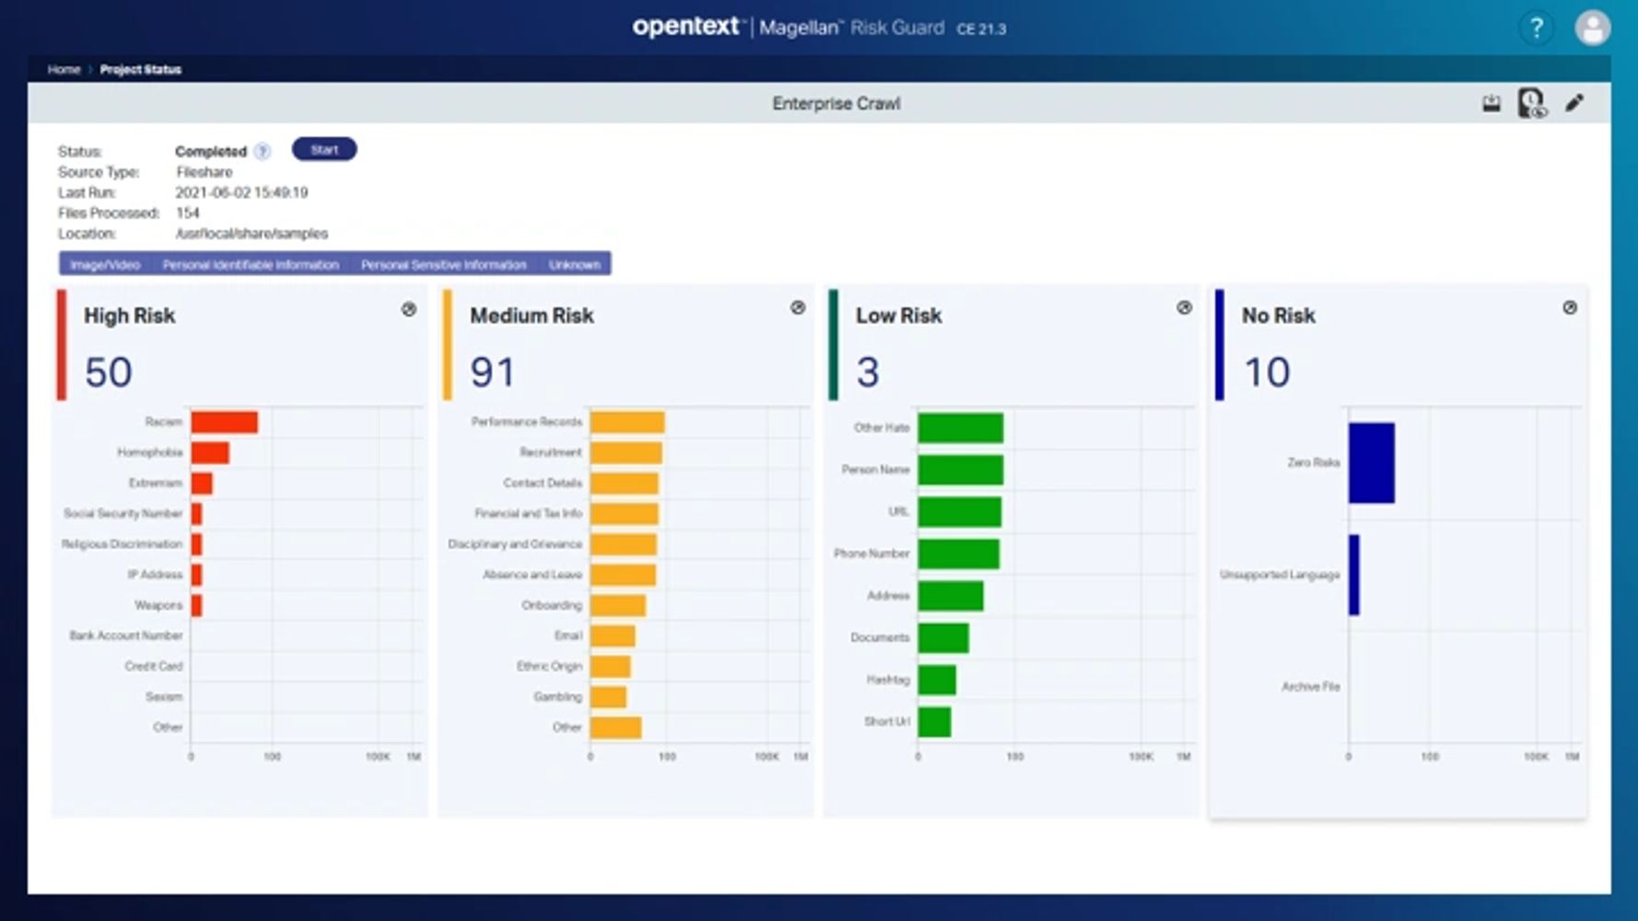Click the Racism bar in High Risk chart
Image resolution: width=1638 pixels, height=921 pixels.
point(224,422)
